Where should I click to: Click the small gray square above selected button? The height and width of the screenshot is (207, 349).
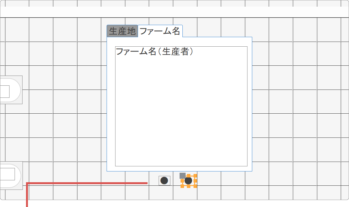pyautogui.click(x=182, y=176)
